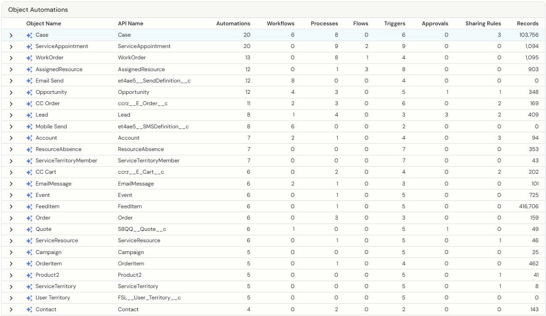Click the sparkle icon beside Order
Screen dimensions: 546x316
click(29, 218)
